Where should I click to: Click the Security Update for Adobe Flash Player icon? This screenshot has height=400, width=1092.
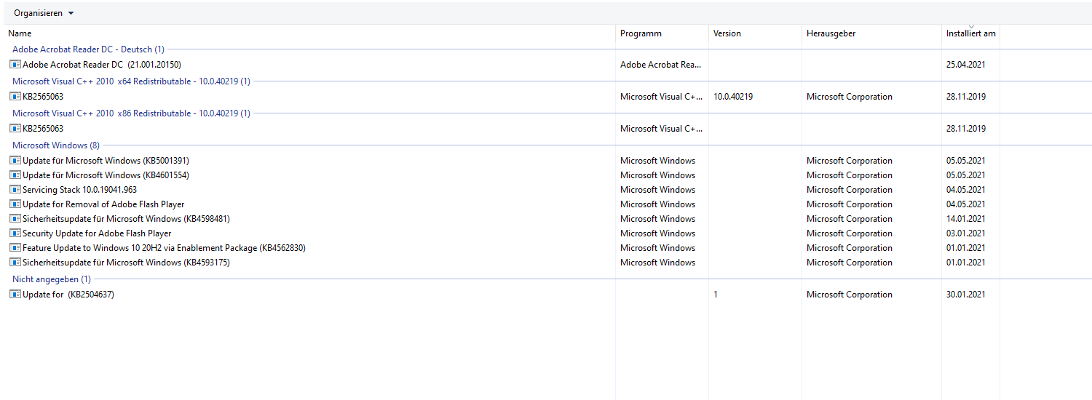tap(15, 233)
